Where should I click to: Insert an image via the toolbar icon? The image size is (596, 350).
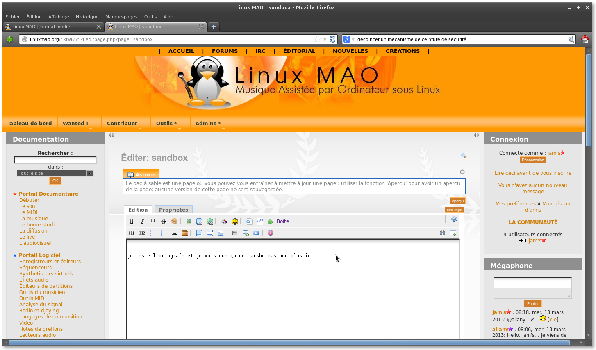[x=189, y=221]
